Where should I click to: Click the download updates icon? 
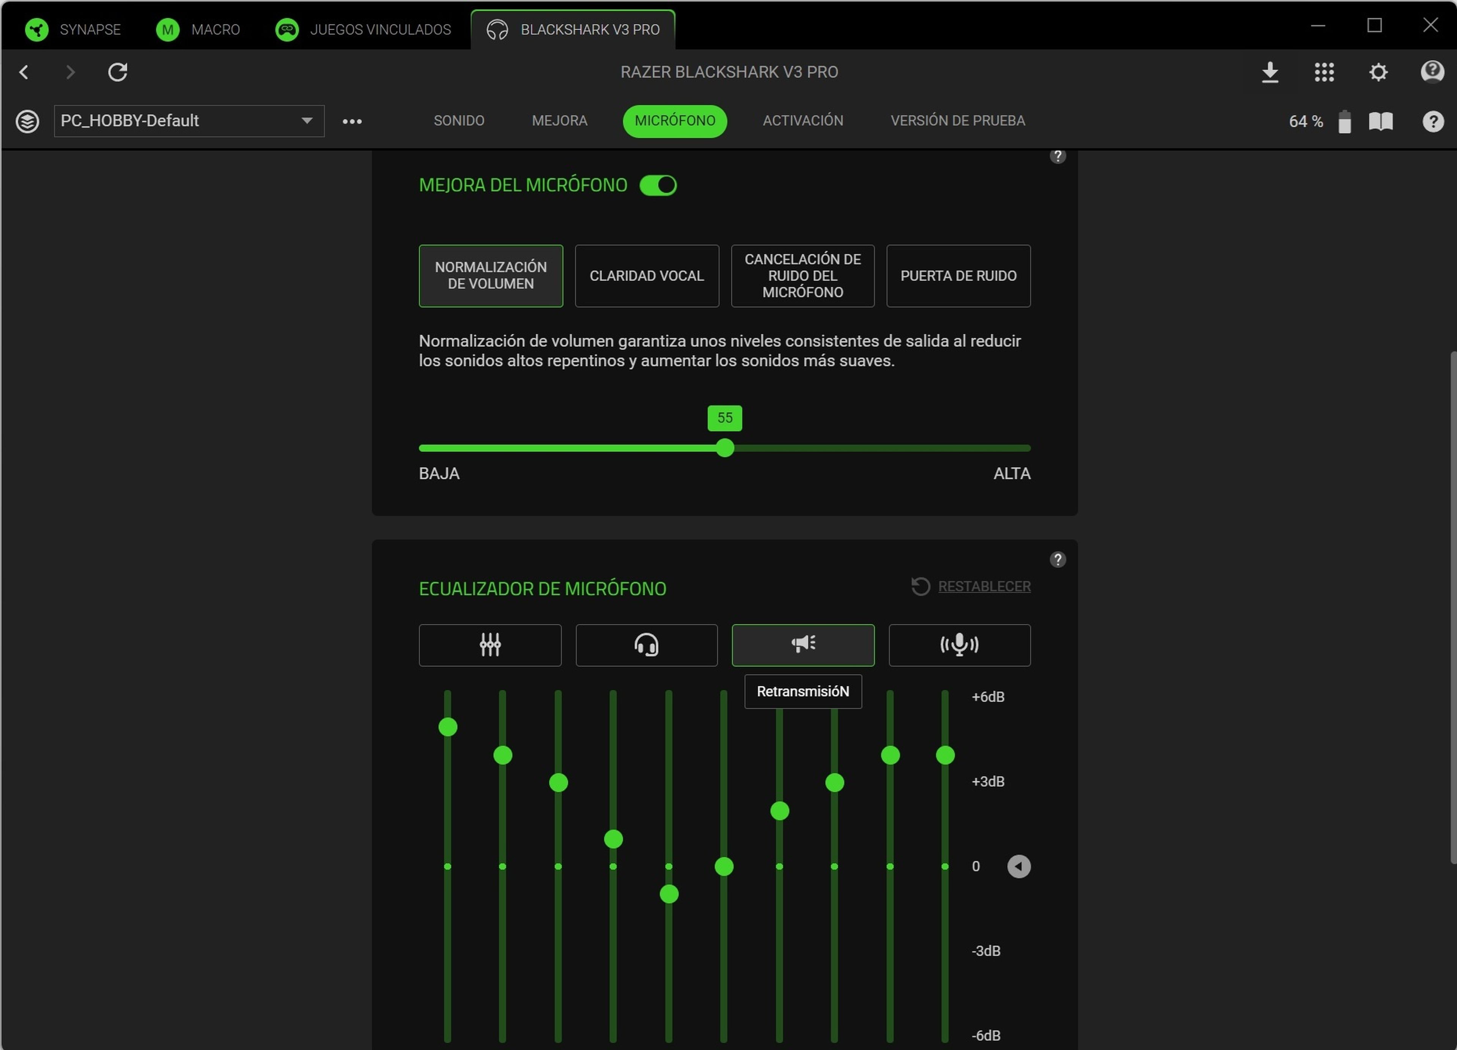coord(1271,72)
